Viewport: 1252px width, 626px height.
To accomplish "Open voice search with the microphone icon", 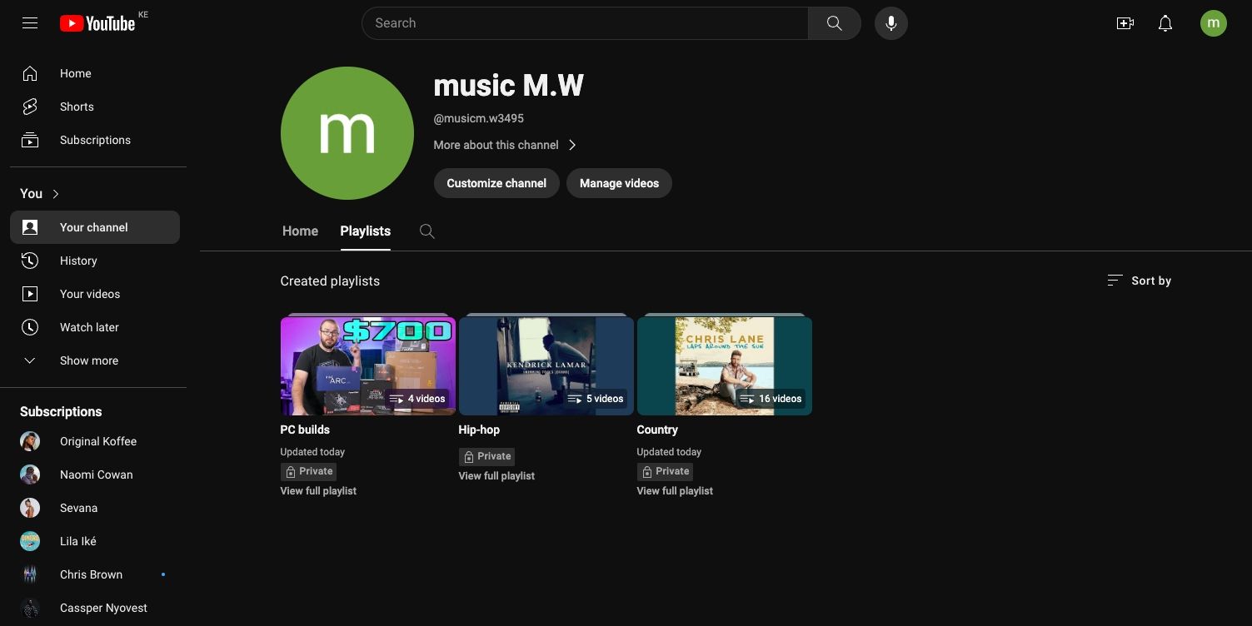I will tap(890, 22).
